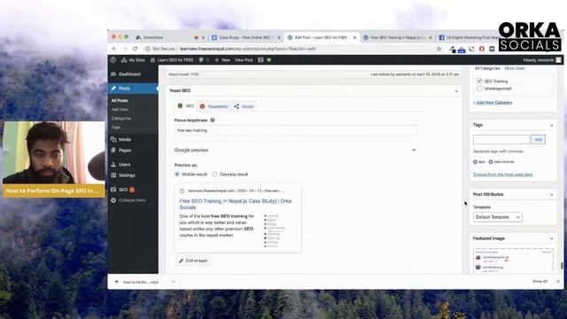The height and width of the screenshot is (319, 567).
Task: Click the Add tag button
Action: tap(538, 140)
